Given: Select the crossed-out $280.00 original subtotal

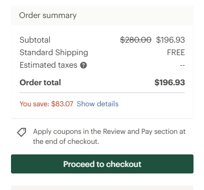Looking at the screenshot, I should 135,40.
